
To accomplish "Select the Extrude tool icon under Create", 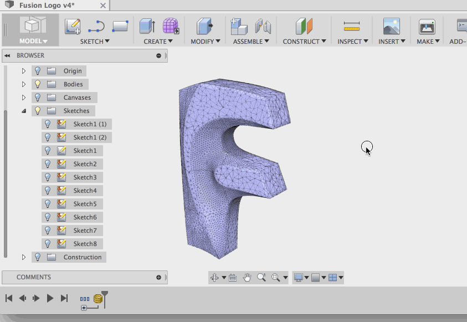I will (147, 26).
